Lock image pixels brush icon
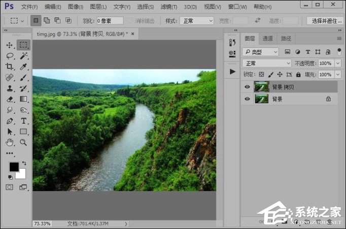Image resolution: width=346 pixels, height=229 pixels. coord(271,74)
